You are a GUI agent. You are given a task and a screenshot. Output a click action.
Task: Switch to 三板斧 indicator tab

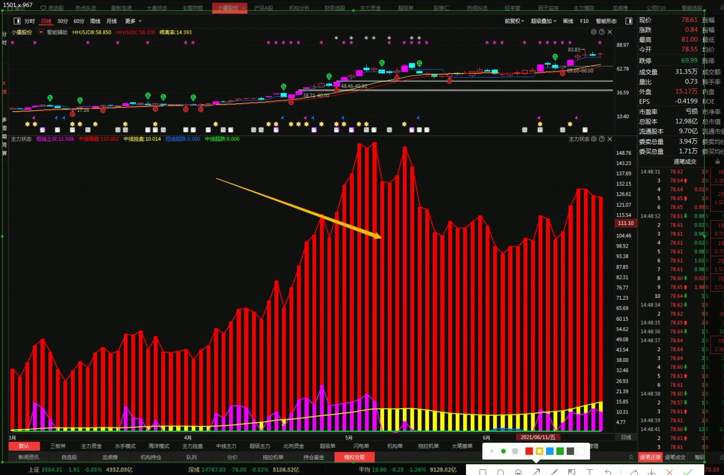[x=58, y=446]
